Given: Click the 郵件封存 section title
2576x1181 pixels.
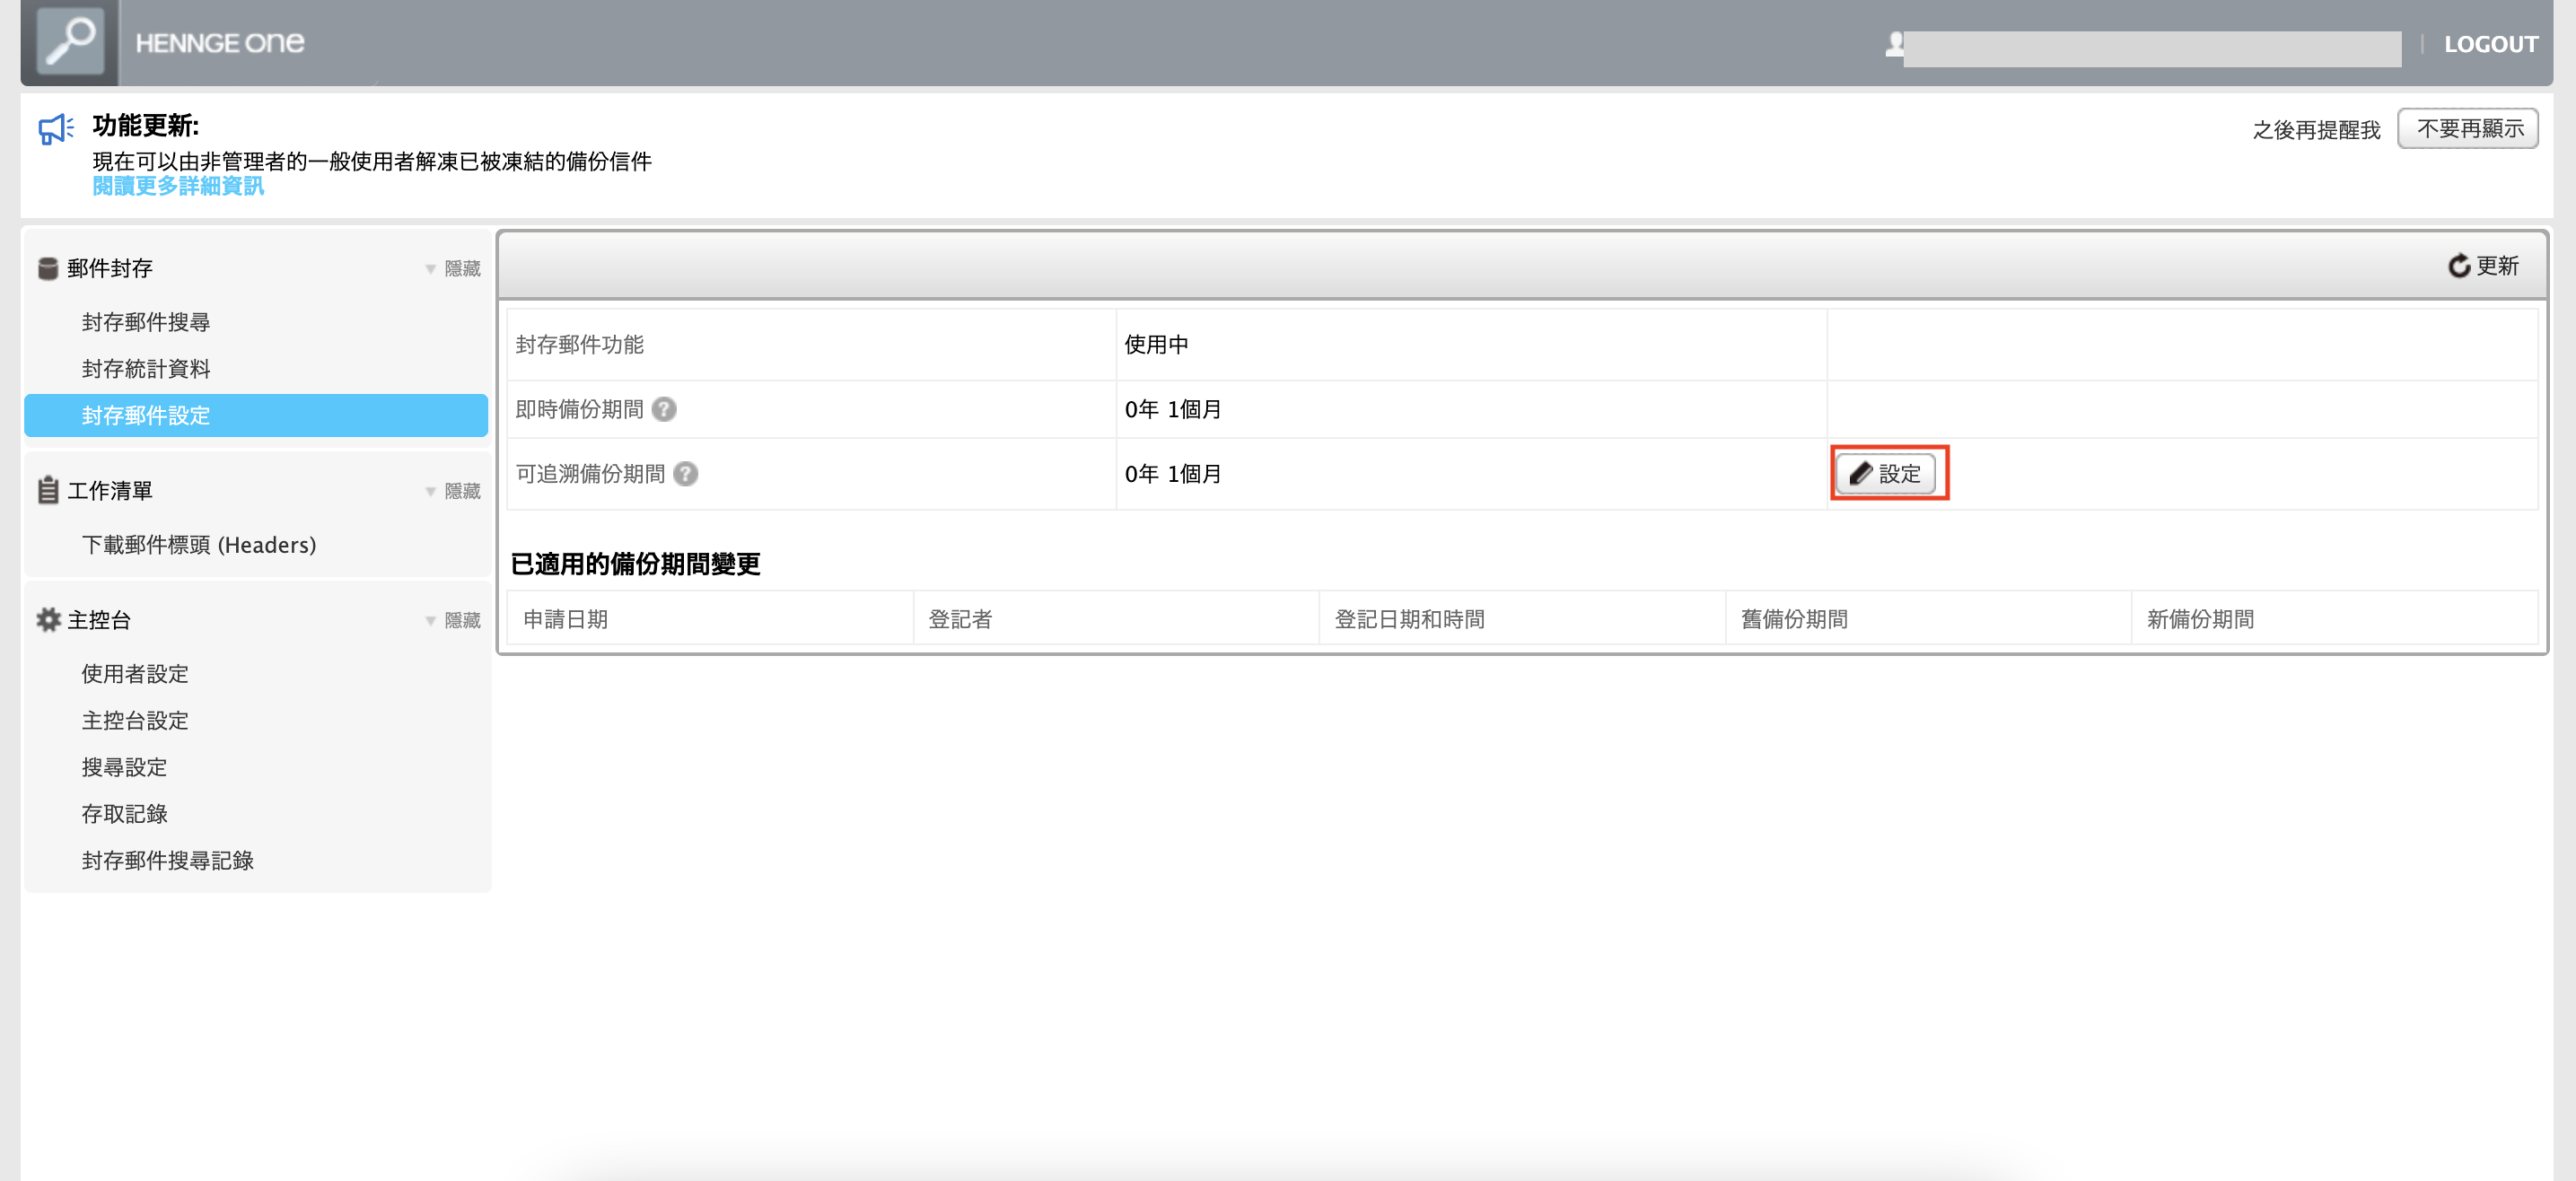Looking at the screenshot, I should pos(110,268).
